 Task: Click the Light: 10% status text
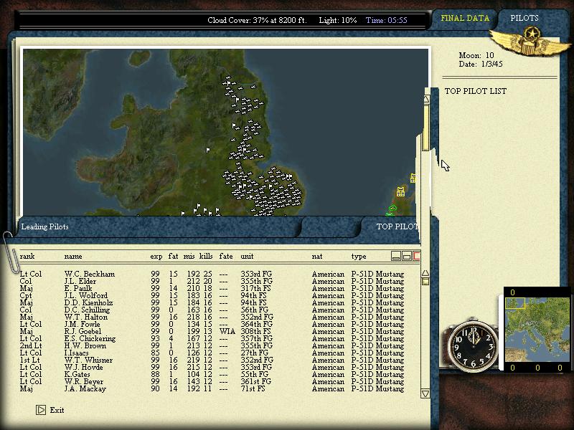[338, 20]
